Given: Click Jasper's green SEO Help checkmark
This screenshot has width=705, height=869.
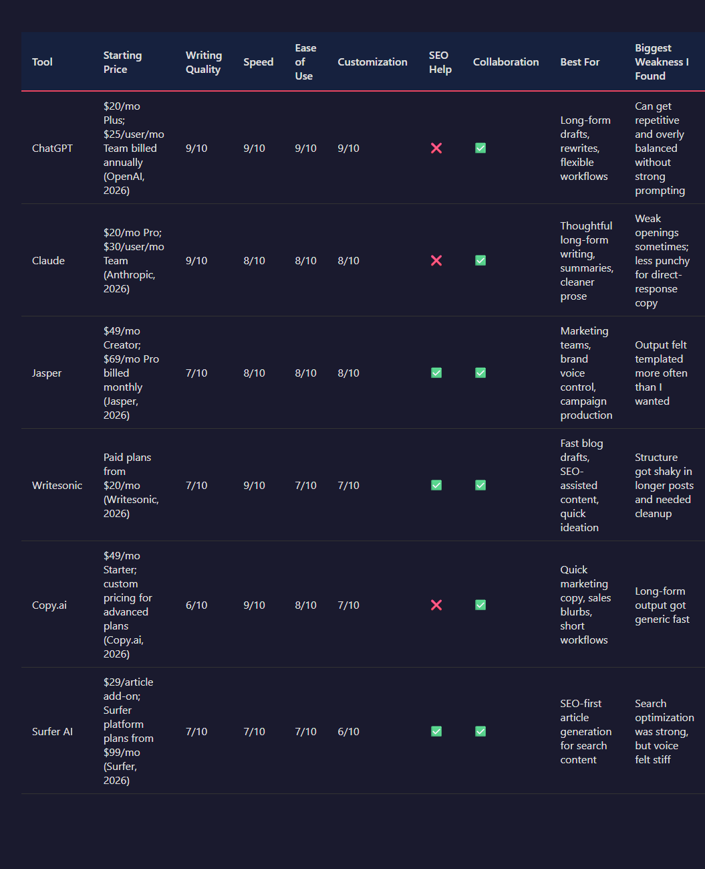Looking at the screenshot, I should [x=436, y=373].
